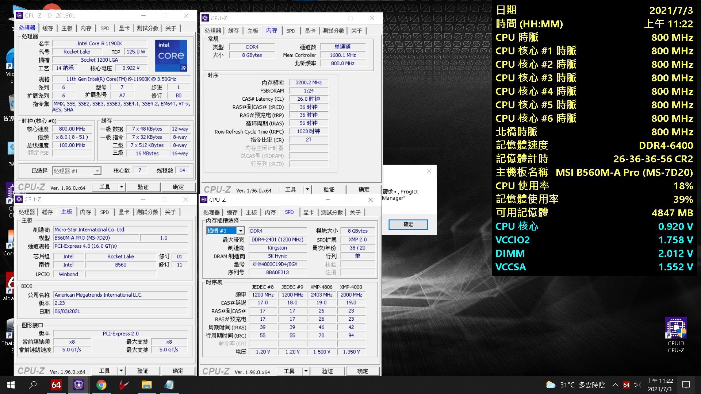701x394 pixels.
Task: Open Windows Start menu
Action: click(x=11, y=385)
